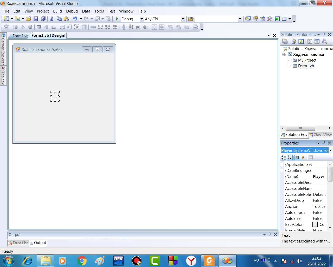The height and width of the screenshot is (267, 333).
Task: Open Google Chrome from the taskbar
Action: (82, 261)
